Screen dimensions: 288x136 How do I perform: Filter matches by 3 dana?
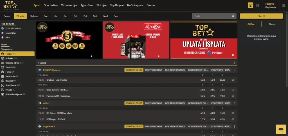coord(34,16)
